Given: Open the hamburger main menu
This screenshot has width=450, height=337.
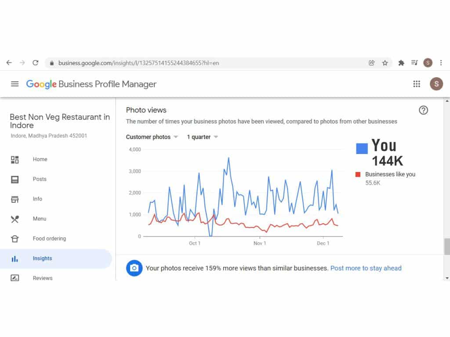Looking at the screenshot, I should tap(15, 84).
